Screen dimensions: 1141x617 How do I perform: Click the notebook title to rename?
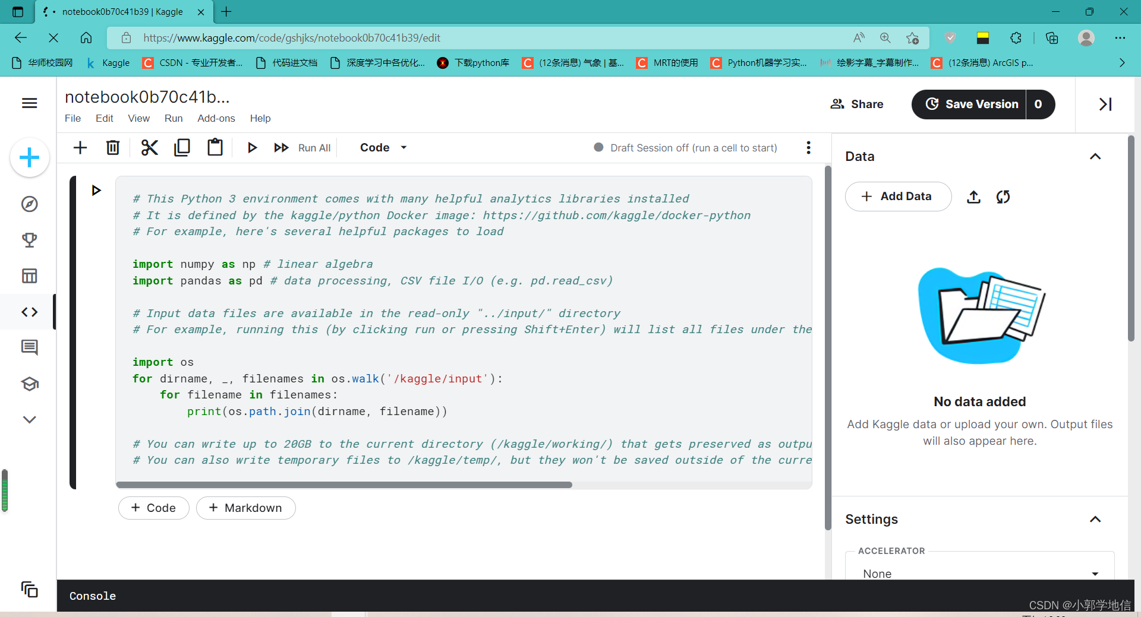(x=147, y=97)
